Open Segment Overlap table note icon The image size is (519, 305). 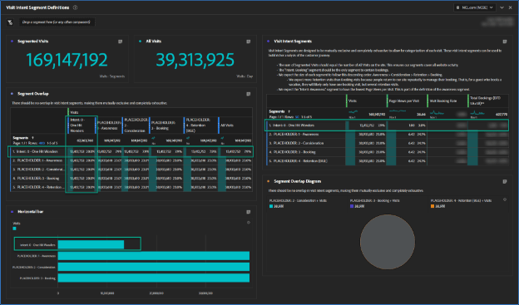[248, 94]
